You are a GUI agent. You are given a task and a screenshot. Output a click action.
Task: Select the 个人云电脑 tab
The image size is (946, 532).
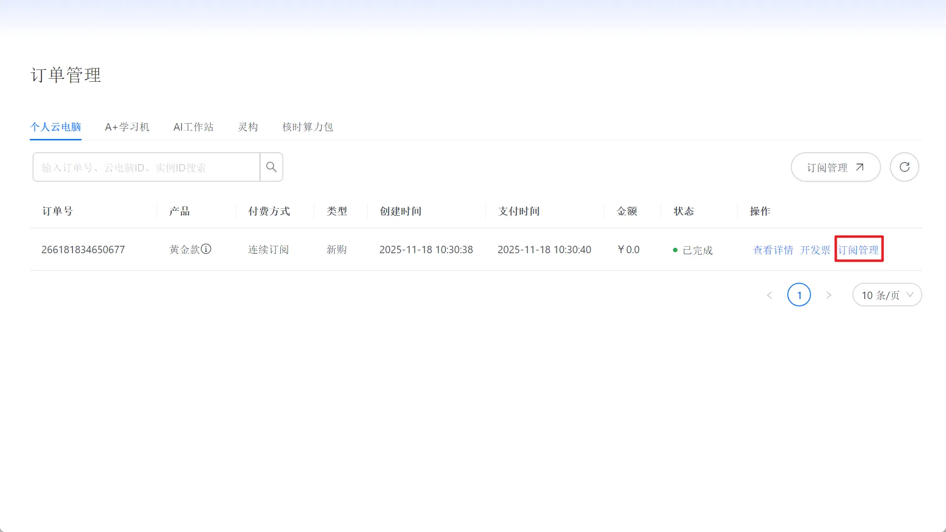coord(56,127)
